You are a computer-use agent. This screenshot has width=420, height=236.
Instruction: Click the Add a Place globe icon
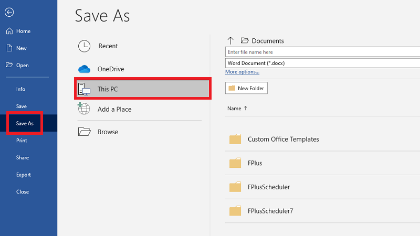pos(84,109)
